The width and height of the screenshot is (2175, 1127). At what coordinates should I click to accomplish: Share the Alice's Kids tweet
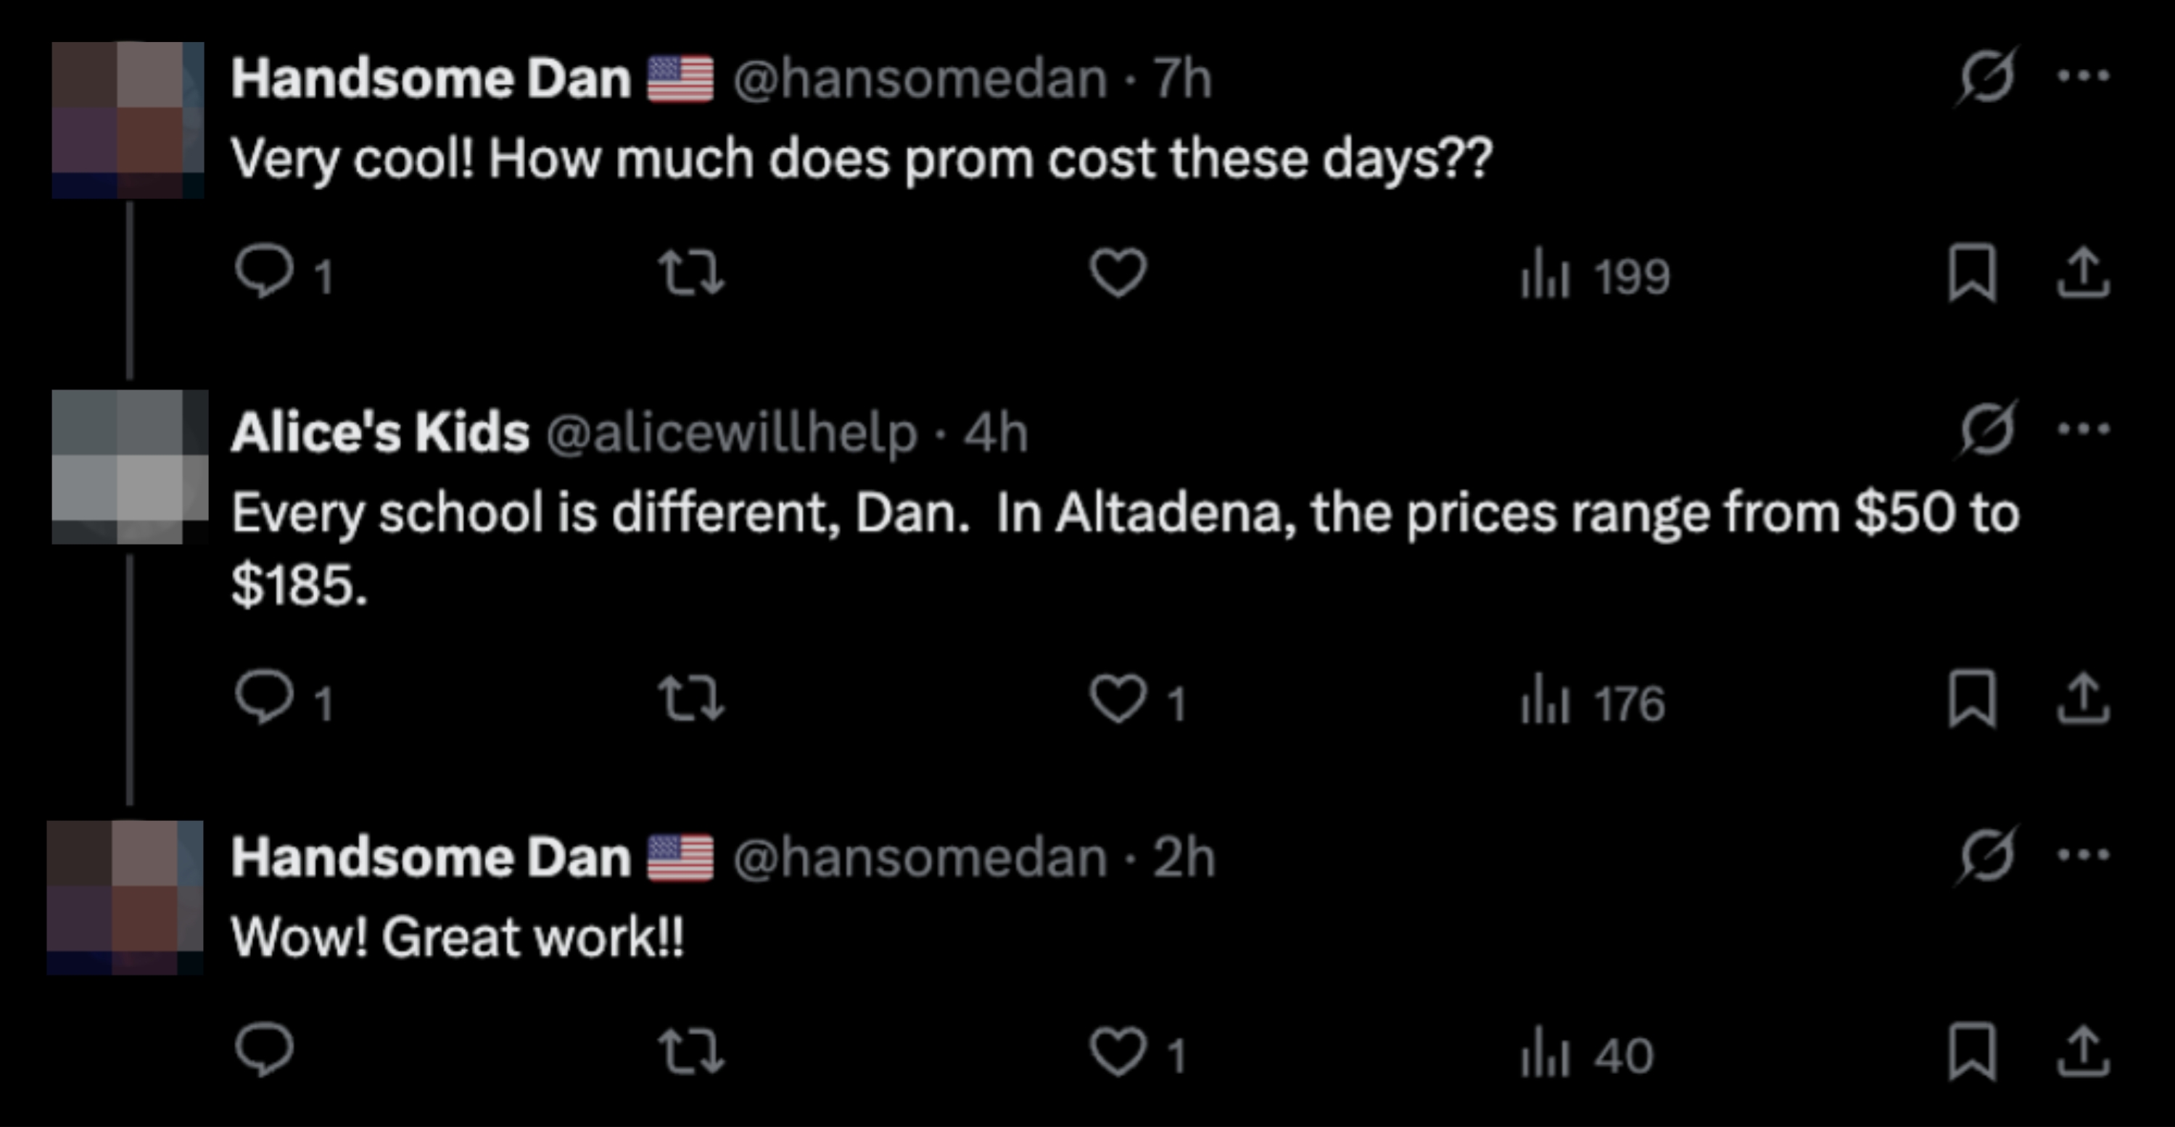[2083, 698]
